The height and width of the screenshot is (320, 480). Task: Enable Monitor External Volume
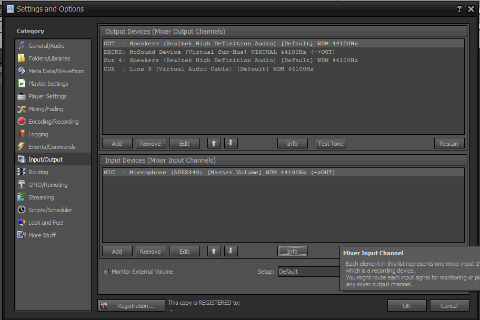coord(106,271)
